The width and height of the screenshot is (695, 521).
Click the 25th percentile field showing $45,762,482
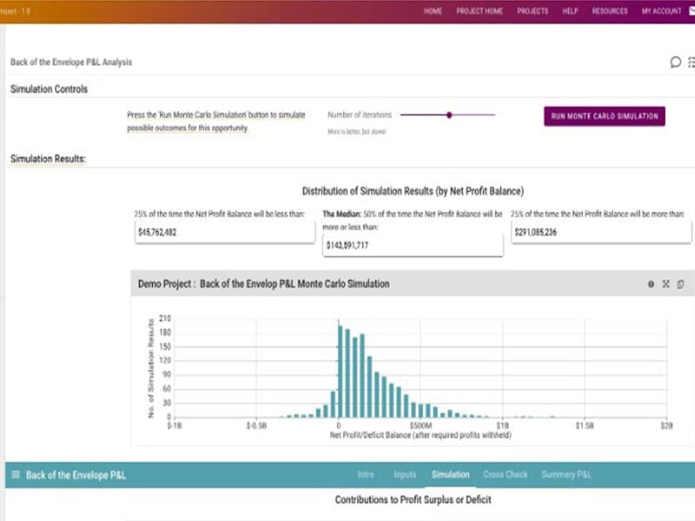[225, 232]
